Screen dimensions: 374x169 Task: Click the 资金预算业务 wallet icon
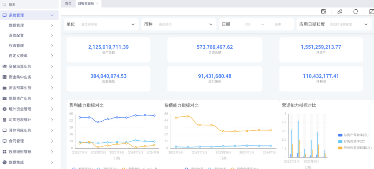4,88
